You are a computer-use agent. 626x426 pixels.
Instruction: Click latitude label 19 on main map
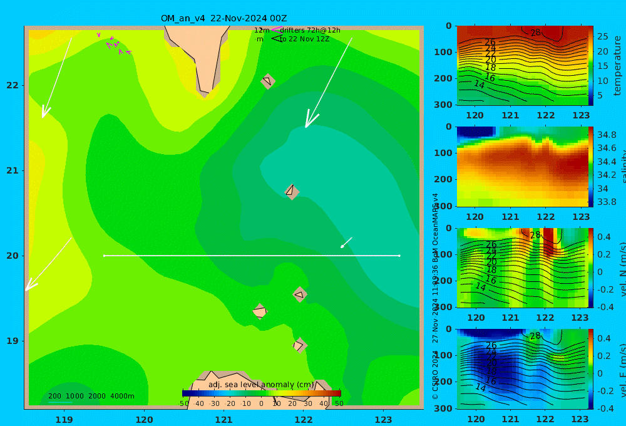pos(13,341)
